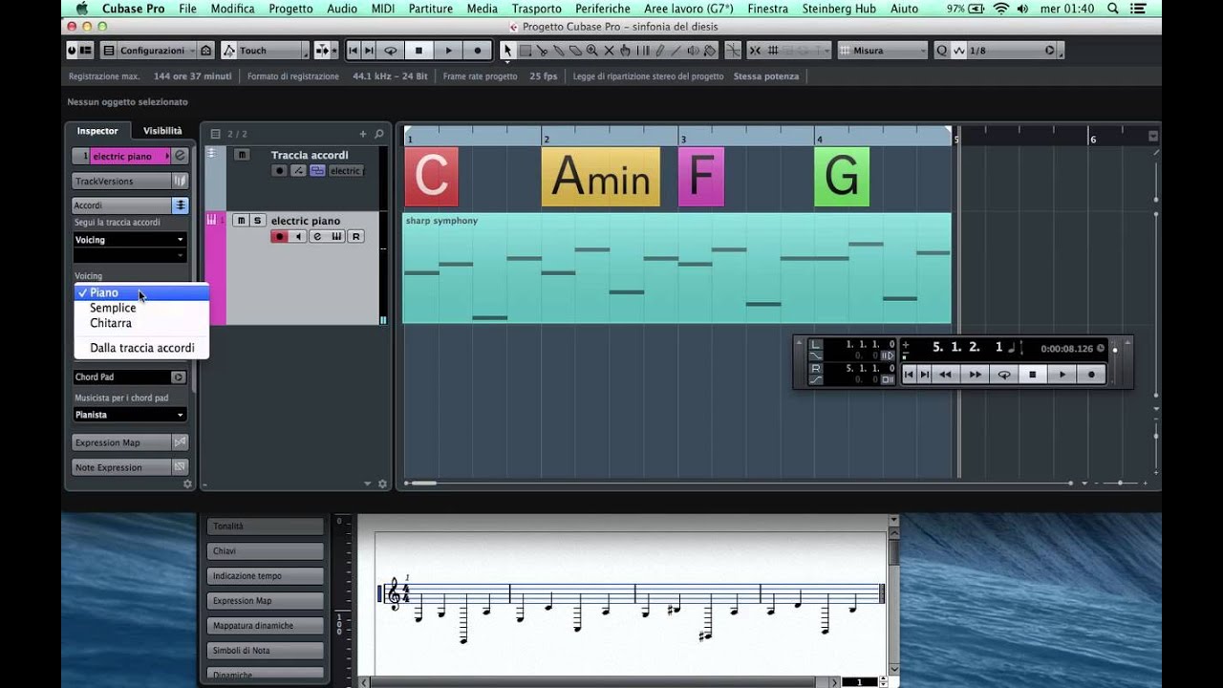Click the toolbar Play button

pos(448,50)
